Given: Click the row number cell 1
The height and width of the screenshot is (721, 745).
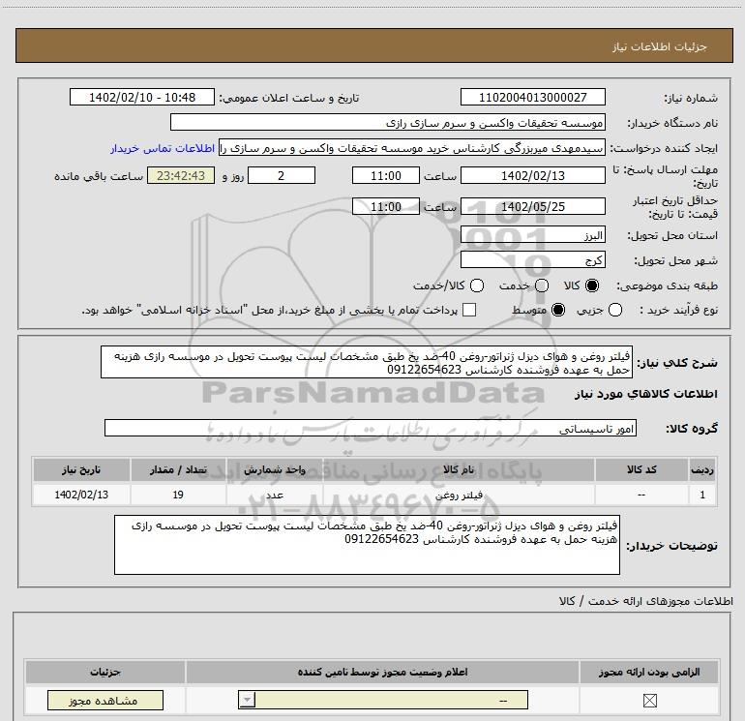Looking at the screenshot, I should pyautogui.click(x=702, y=495).
